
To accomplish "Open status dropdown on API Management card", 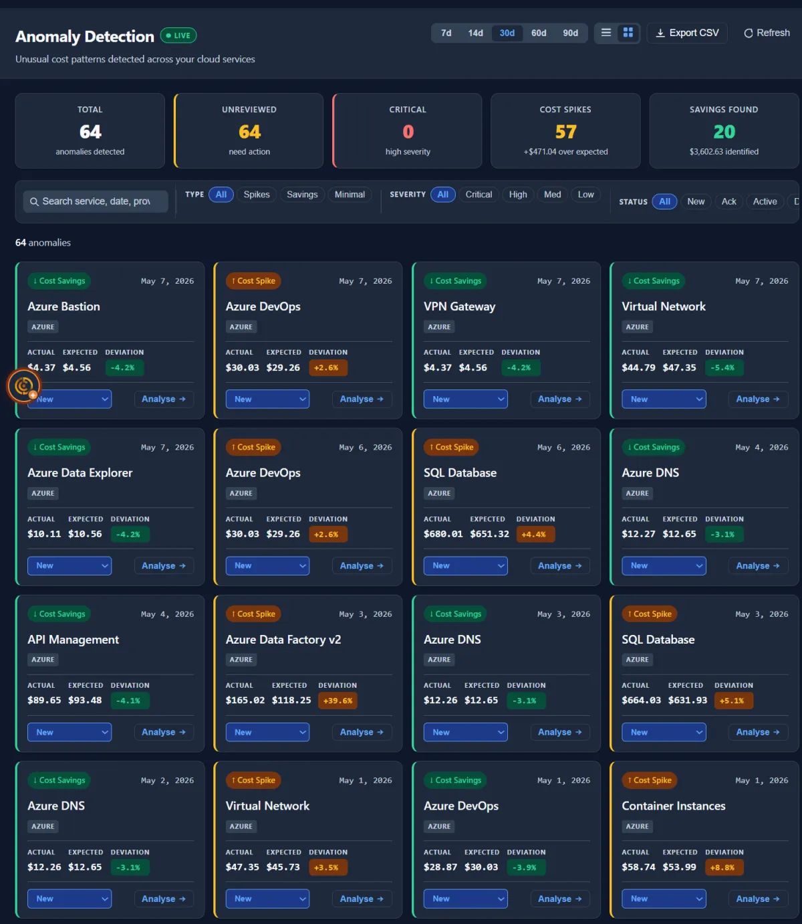I will (x=70, y=732).
